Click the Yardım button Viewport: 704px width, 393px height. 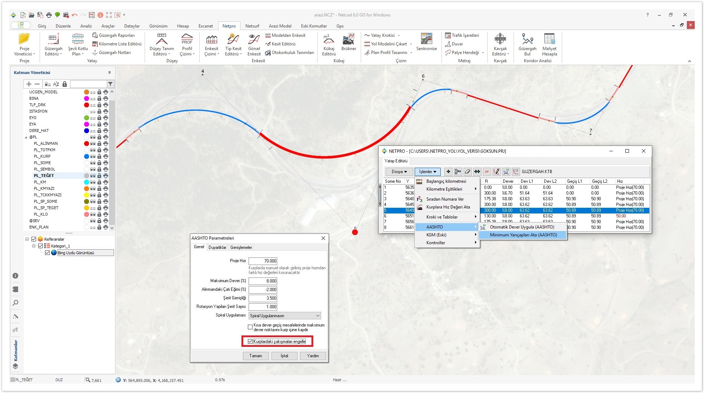click(313, 356)
